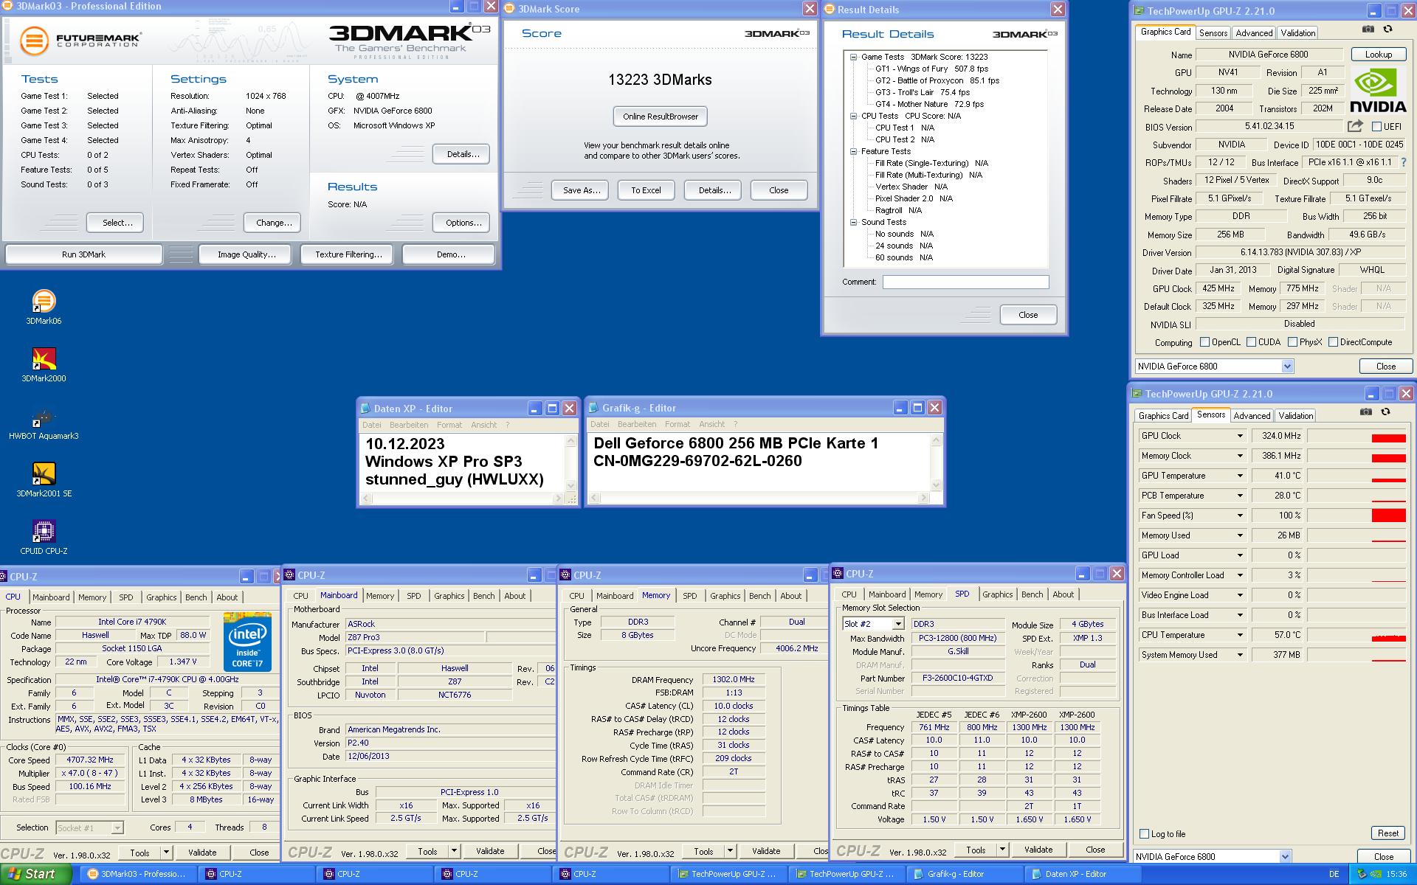Image resolution: width=1417 pixels, height=885 pixels.
Task: Click the Run 3DMark button
Action: 83,254
